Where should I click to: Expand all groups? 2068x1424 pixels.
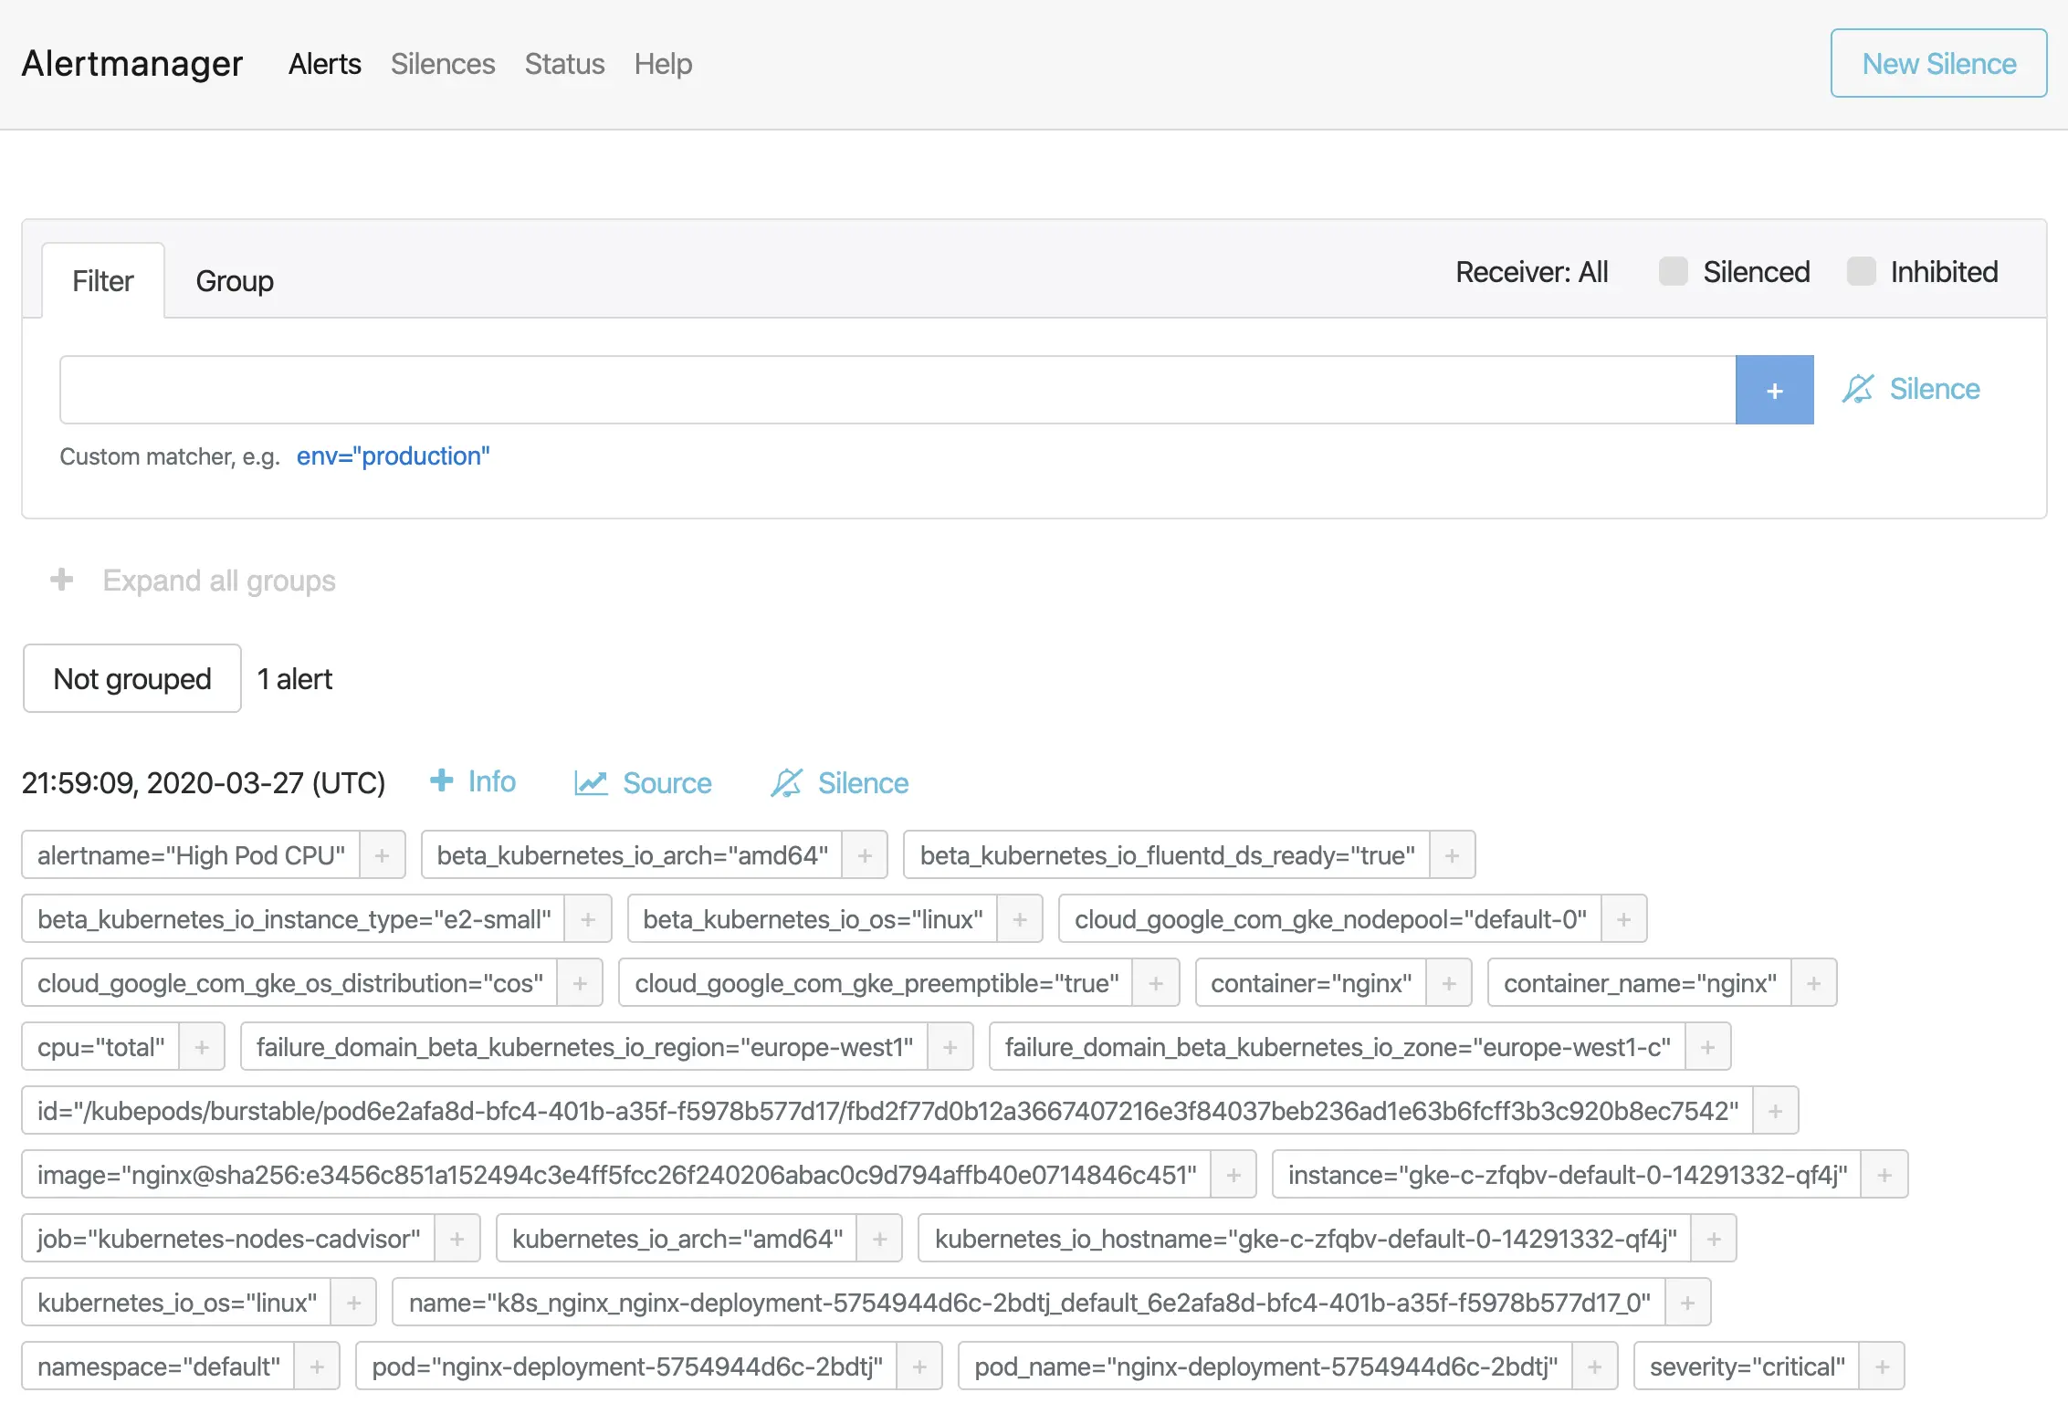pyautogui.click(x=194, y=581)
